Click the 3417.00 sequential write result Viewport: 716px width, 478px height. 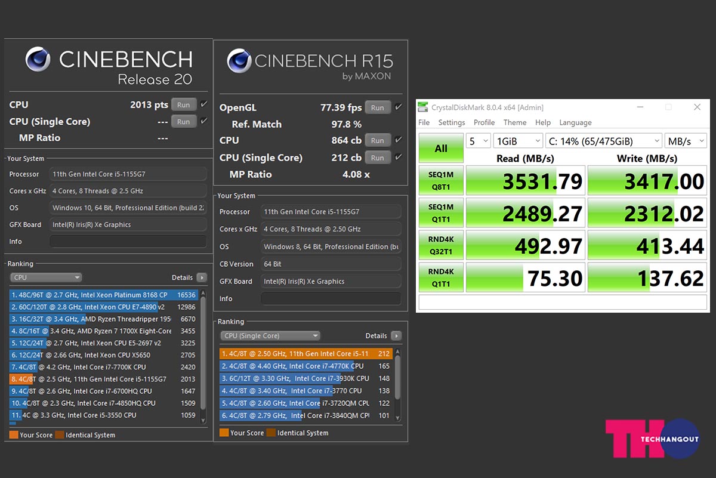pyautogui.click(x=647, y=180)
